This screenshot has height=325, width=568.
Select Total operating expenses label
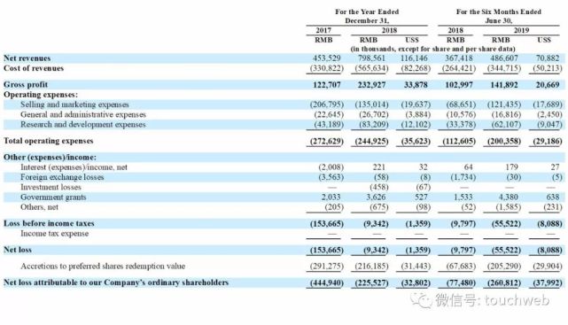point(49,141)
